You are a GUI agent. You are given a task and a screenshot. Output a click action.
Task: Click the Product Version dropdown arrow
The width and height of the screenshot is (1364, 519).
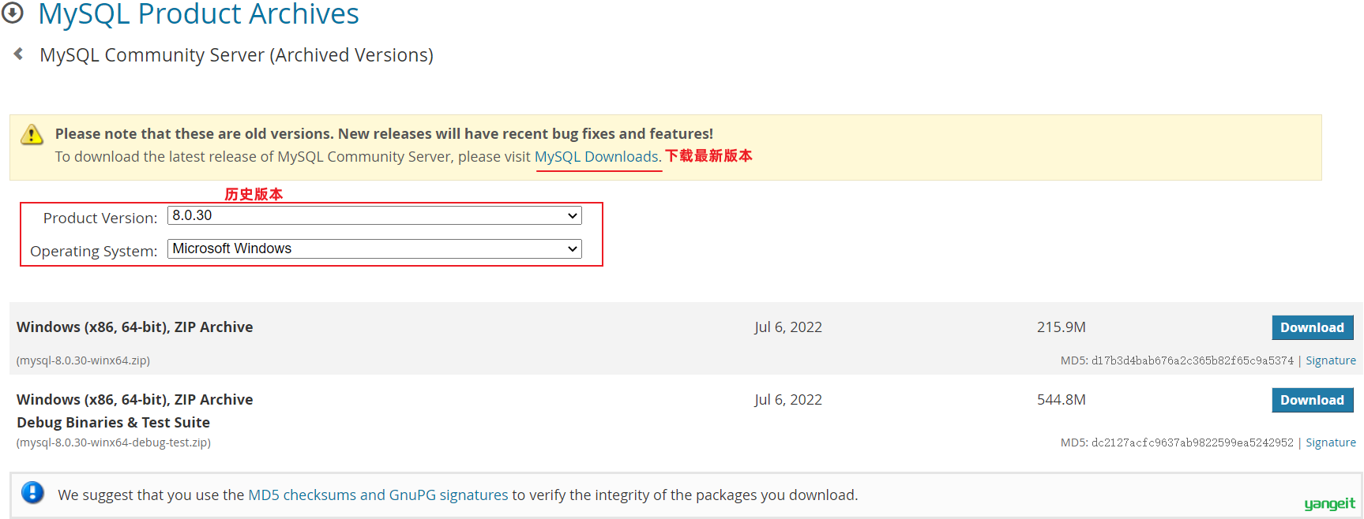(x=573, y=215)
